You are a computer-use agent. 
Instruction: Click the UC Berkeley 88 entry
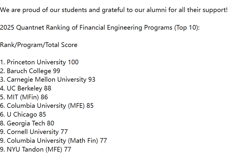[26, 88]
